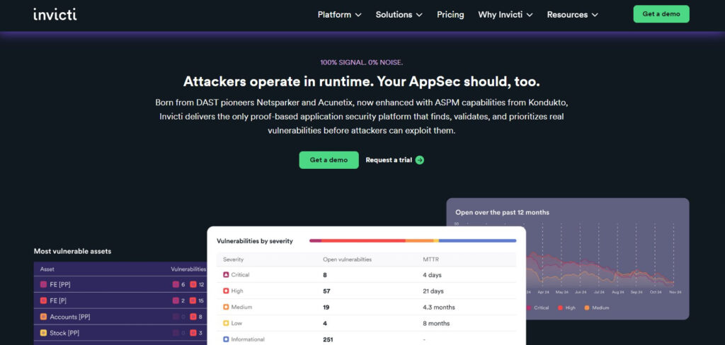Image resolution: width=725 pixels, height=345 pixels.
Task: Select the Stock [PP] asset icon
Action: click(43, 333)
